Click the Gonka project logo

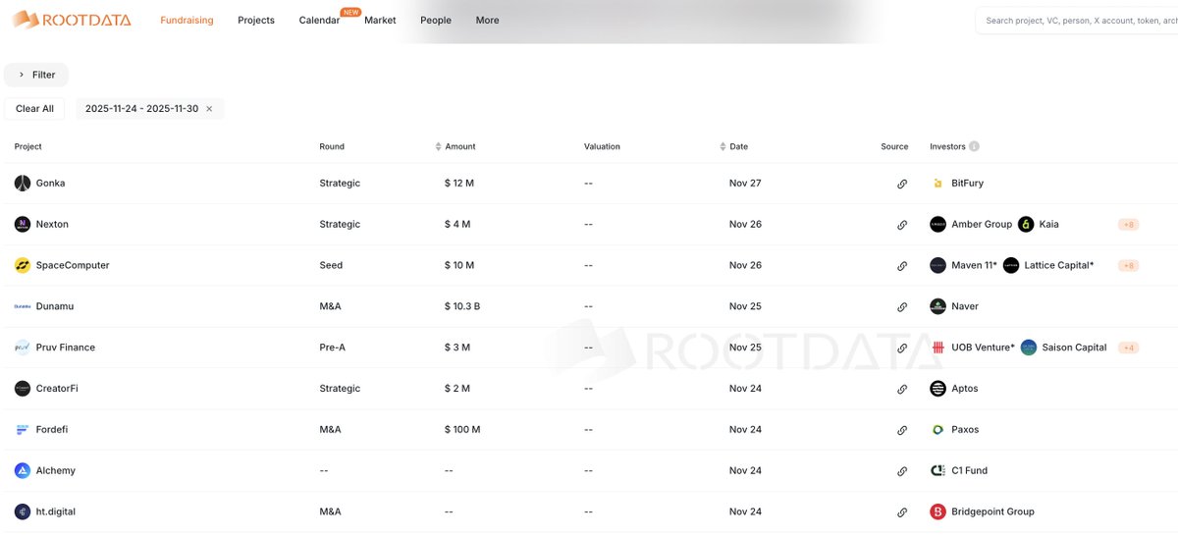coord(23,184)
